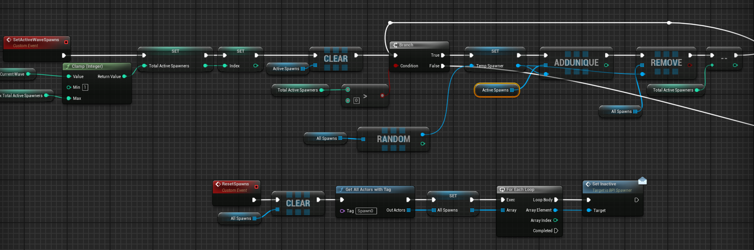
Task: Click the Loop Body exec output pin
Action: [556, 200]
